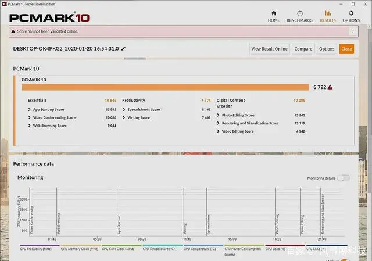Viewport: 372px width, 261px height.
Task: Click the Compare button
Action: coord(303,49)
